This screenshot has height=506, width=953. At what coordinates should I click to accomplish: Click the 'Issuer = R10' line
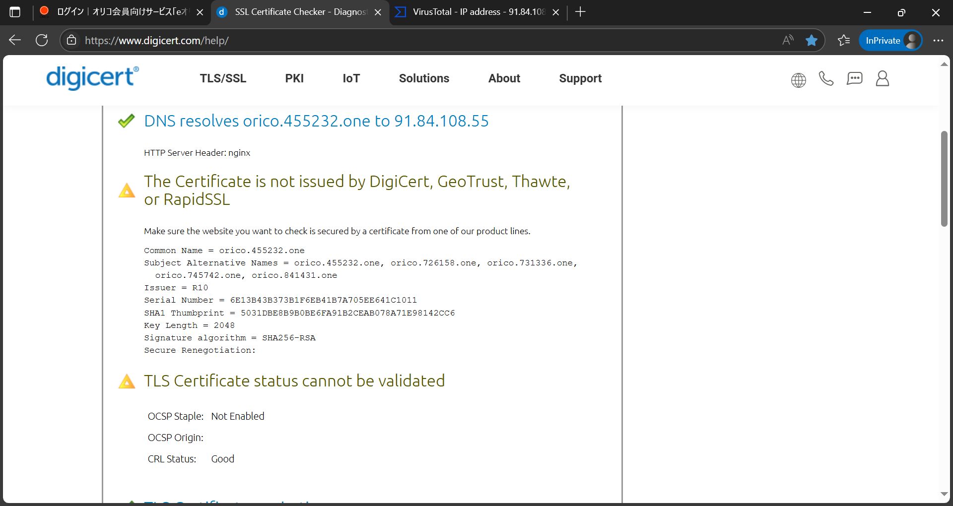tap(176, 288)
